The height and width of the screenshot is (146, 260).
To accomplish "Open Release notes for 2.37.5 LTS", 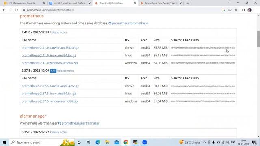I will point(65,71).
